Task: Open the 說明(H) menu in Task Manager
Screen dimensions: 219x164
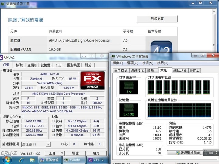Action: point(163,63)
